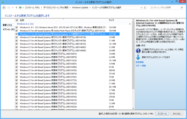
Task: Uncheck the KB3146963 security update
Action: point(17,47)
